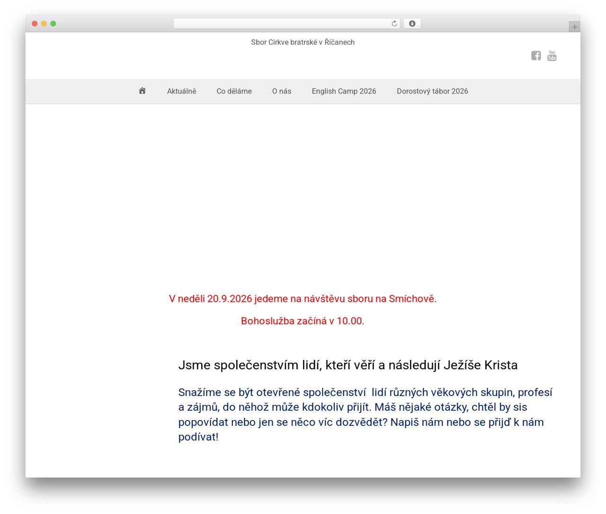The image size is (606, 514).
Task: Reload the page in the address bar
Action: 394,24
